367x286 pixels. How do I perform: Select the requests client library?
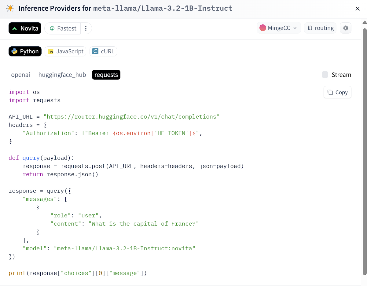[106, 75]
